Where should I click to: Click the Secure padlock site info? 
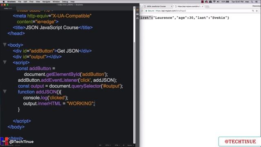point(150,11)
